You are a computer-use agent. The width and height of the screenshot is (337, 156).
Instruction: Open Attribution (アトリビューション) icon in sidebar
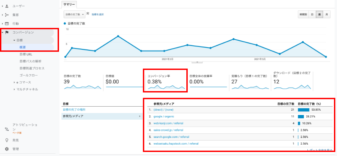7,129
